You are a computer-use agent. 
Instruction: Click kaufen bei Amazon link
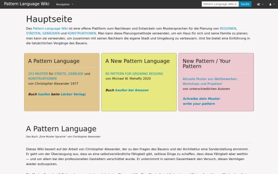point(132,90)
